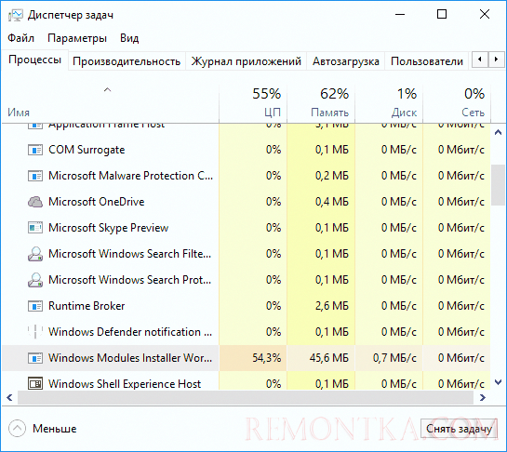Select the Windows Modules Installer Worker row
The width and height of the screenshot is (507, 452).
[247, 358]
